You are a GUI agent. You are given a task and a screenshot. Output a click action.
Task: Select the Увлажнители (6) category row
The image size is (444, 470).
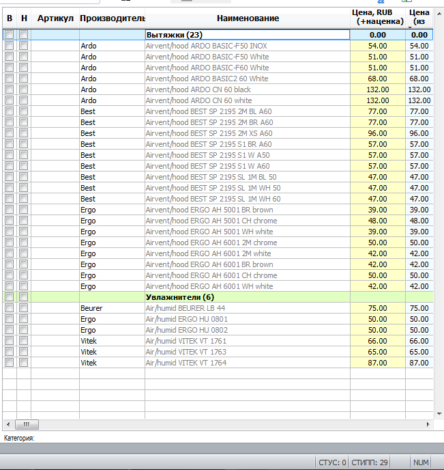(218, 297)
